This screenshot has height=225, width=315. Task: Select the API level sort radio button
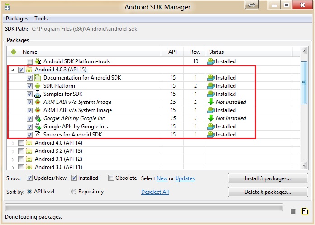coord(29,192)
